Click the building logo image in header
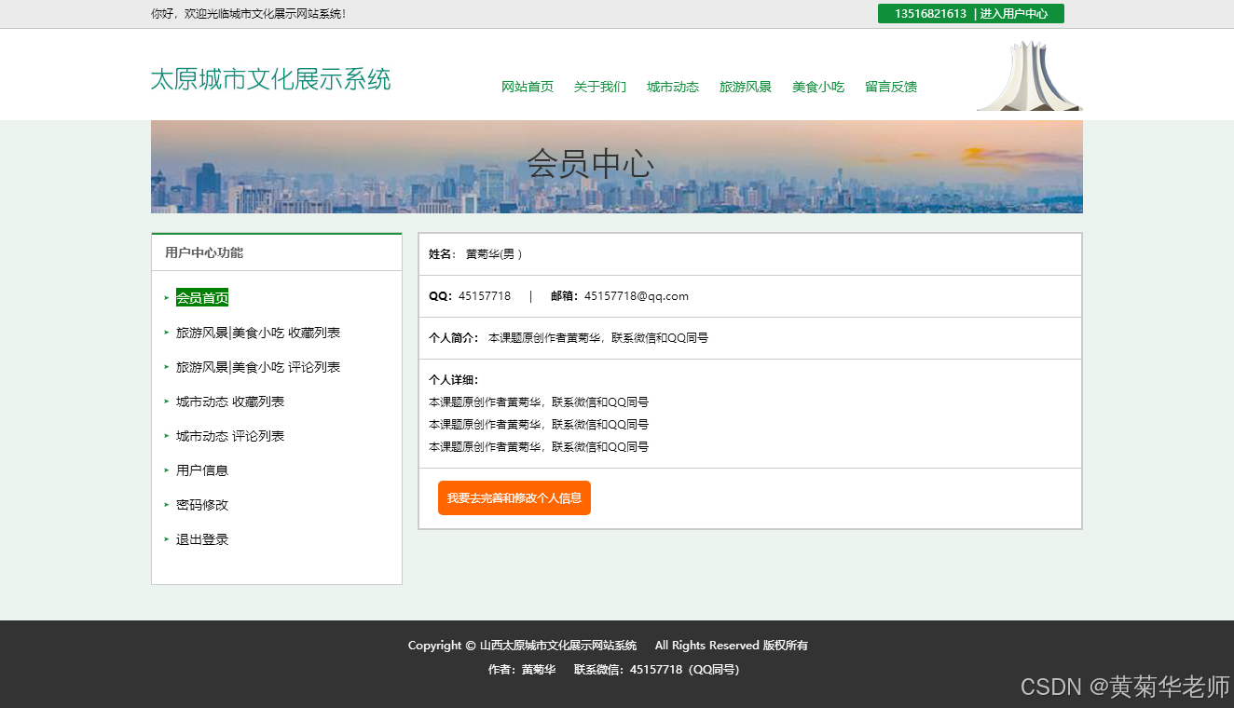The image size is (1234, 708). [x=1029, y=75]
